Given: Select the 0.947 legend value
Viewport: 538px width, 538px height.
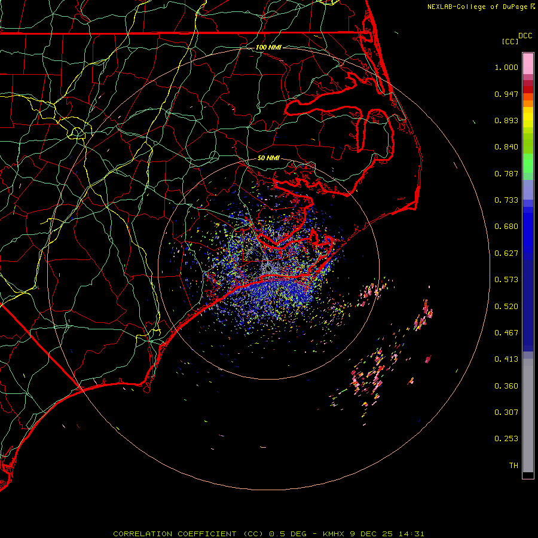Looking at the screenshot, I should (x=506, y=94).
